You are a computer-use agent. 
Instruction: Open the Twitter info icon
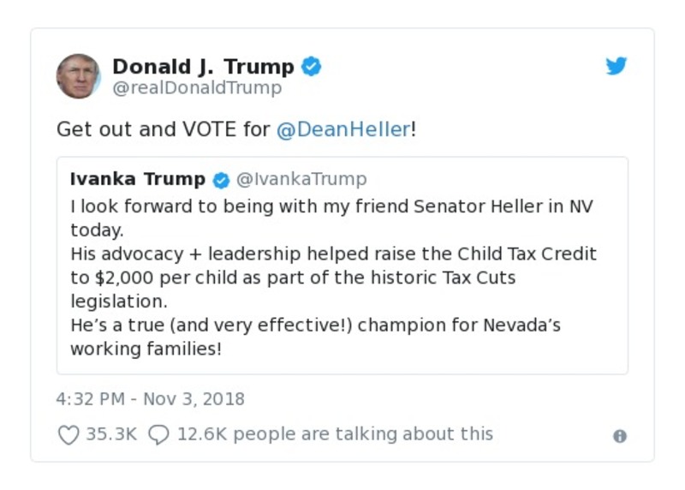[620, 436]
